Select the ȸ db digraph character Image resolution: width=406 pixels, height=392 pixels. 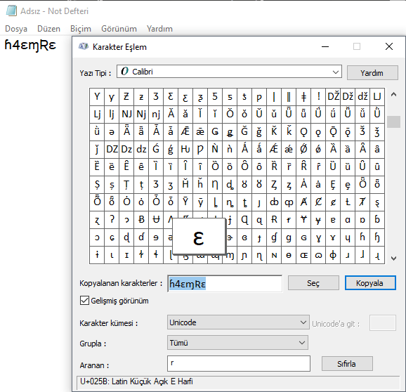pos(274,202)
